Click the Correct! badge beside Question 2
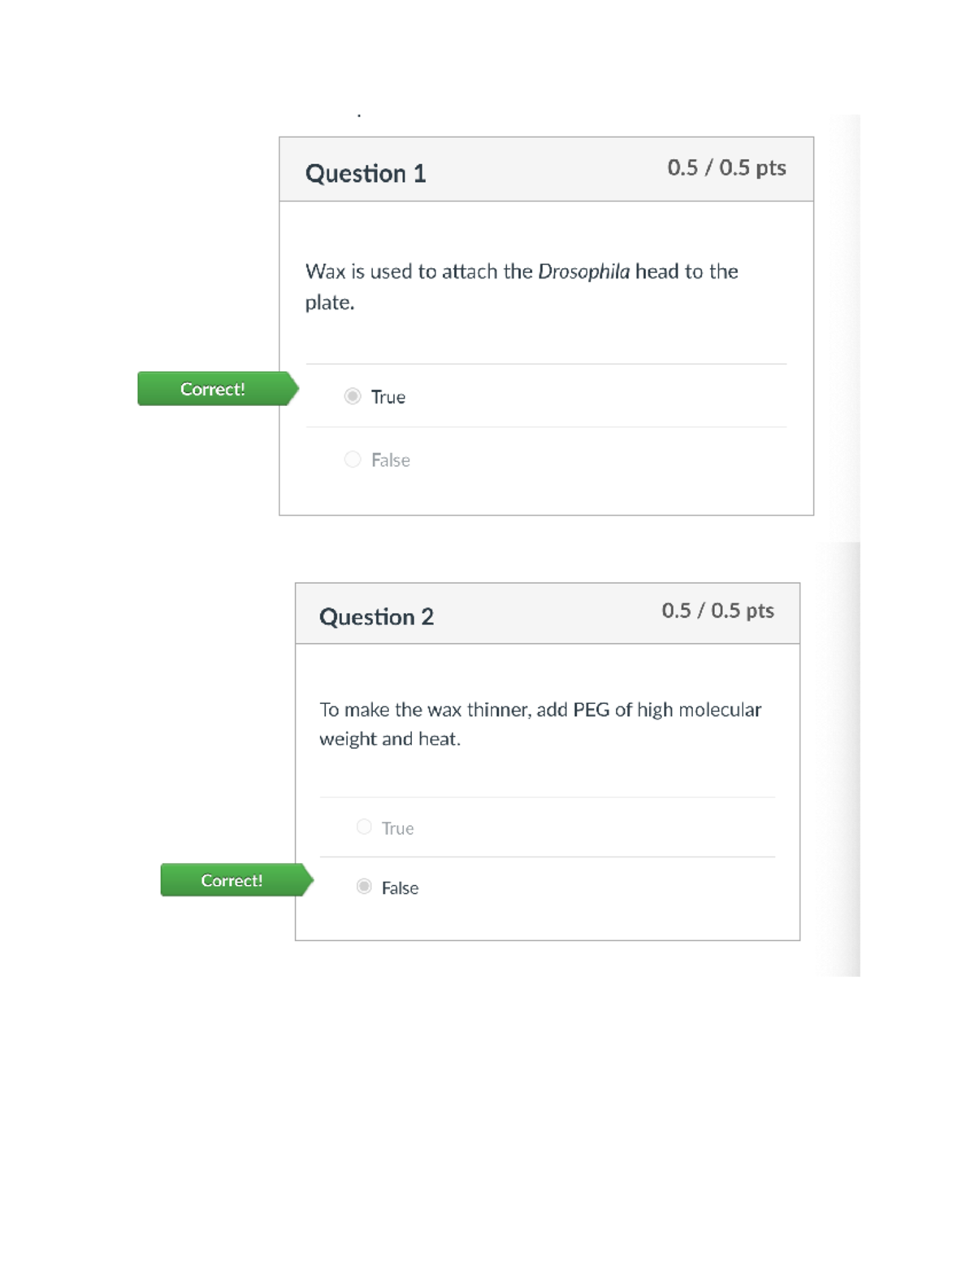 pos(232,880)
